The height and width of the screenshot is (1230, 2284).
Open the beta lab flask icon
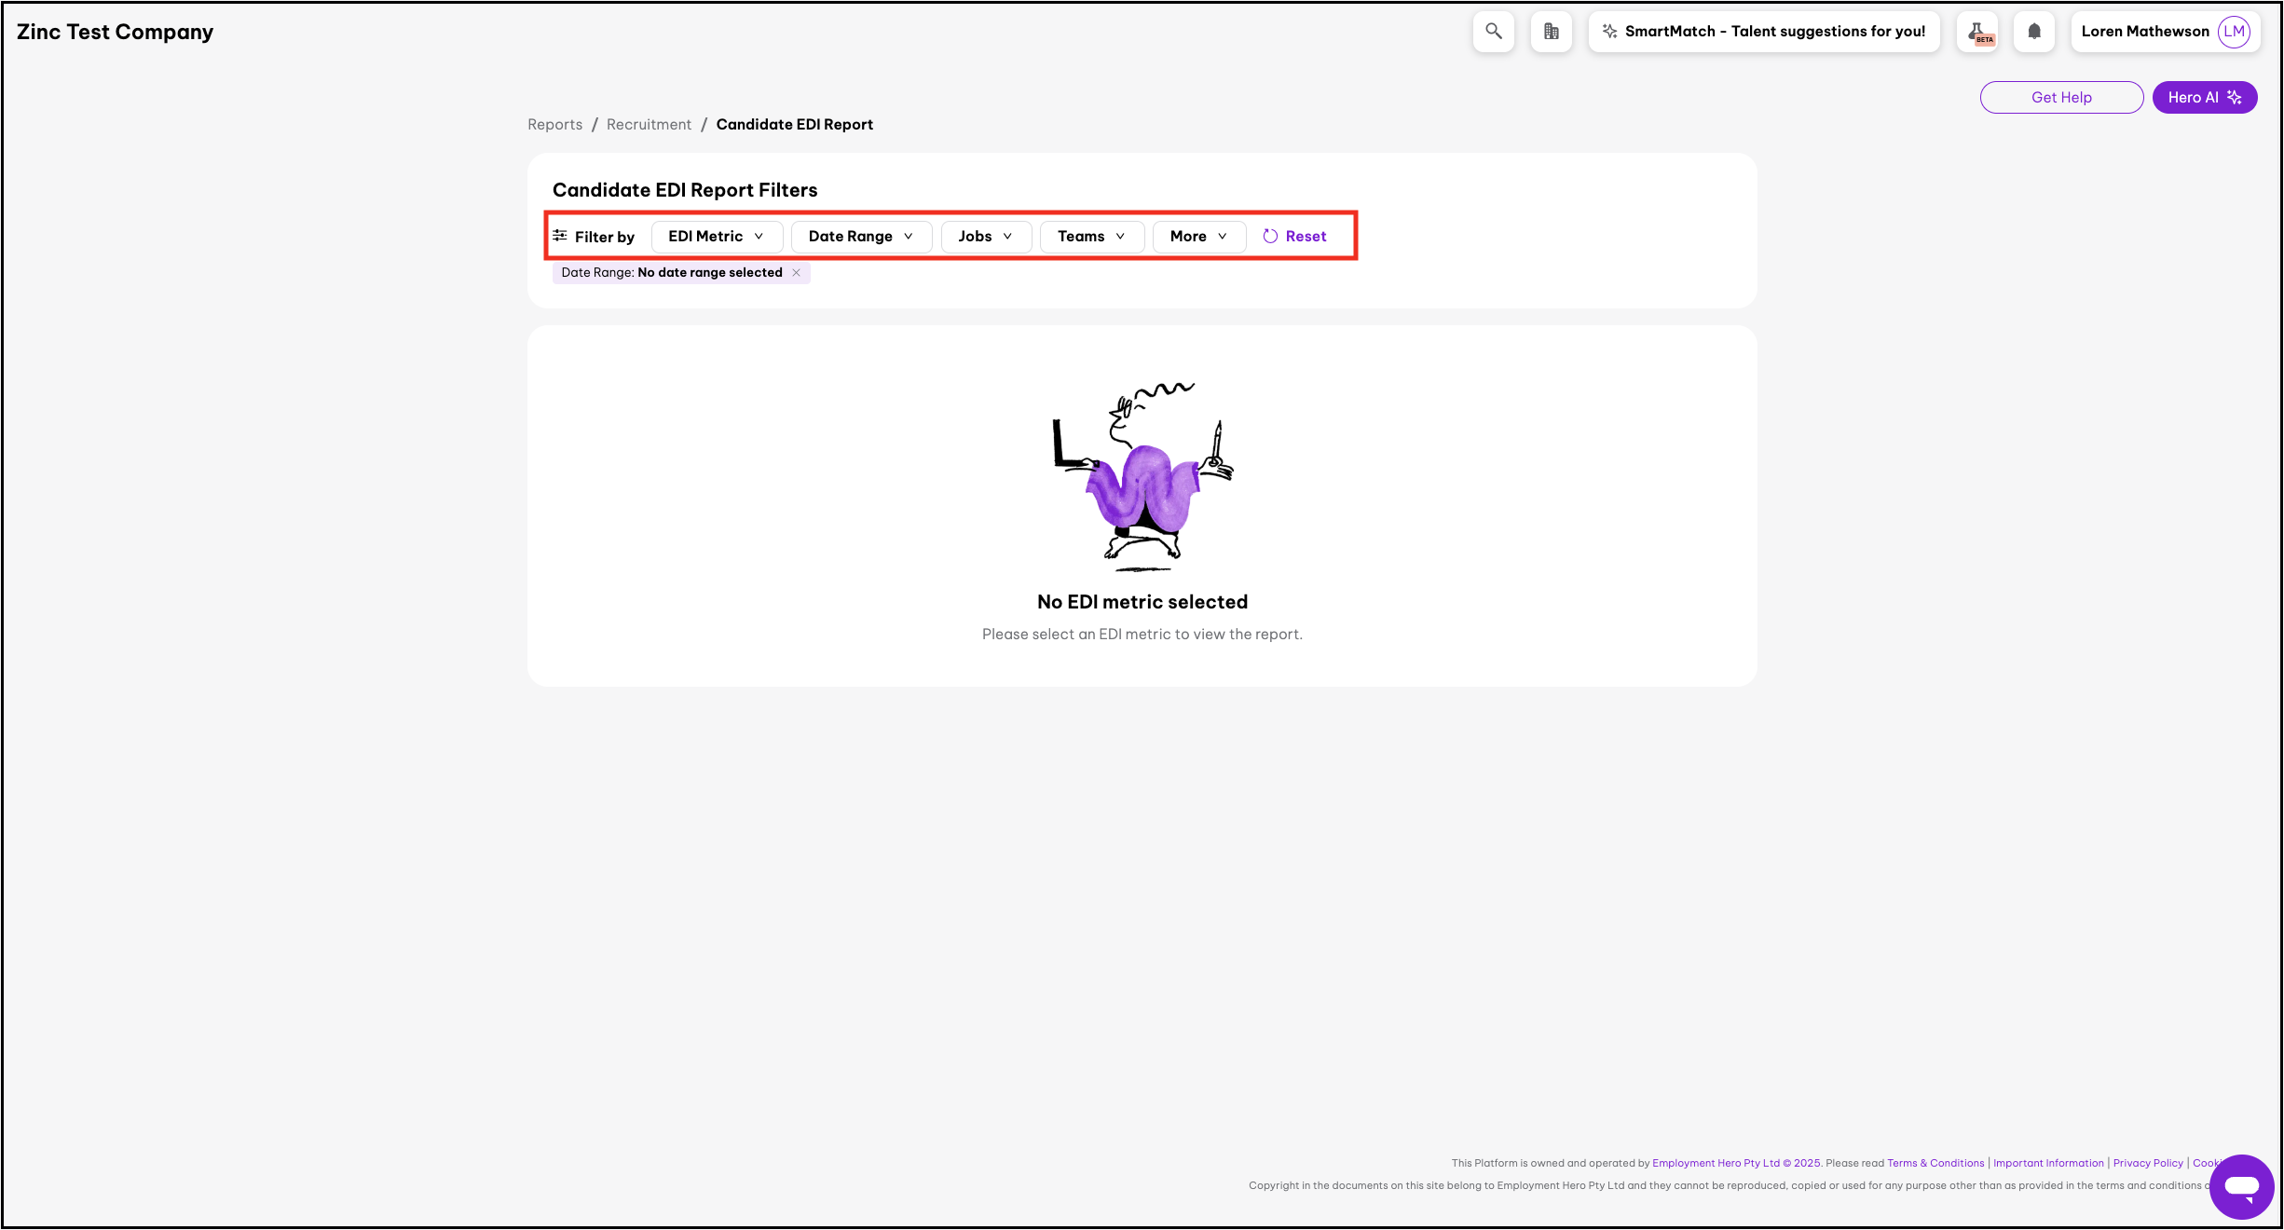1976,32
